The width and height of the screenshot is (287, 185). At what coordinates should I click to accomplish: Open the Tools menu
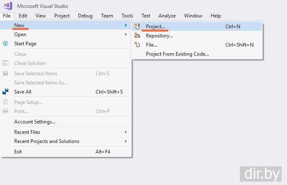point(127,16)
